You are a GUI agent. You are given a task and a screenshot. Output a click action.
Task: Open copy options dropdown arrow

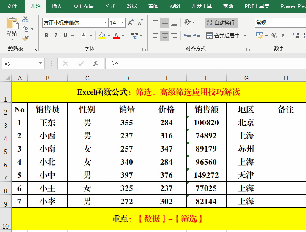(x=32, y=29)
